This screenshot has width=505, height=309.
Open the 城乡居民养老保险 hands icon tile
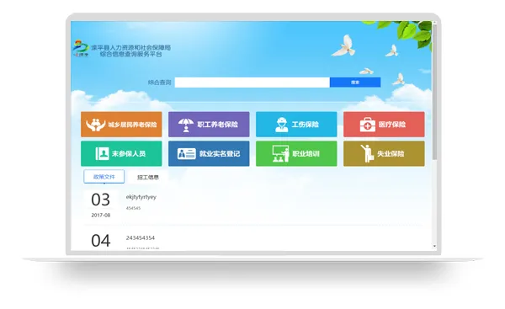point(95,125)
